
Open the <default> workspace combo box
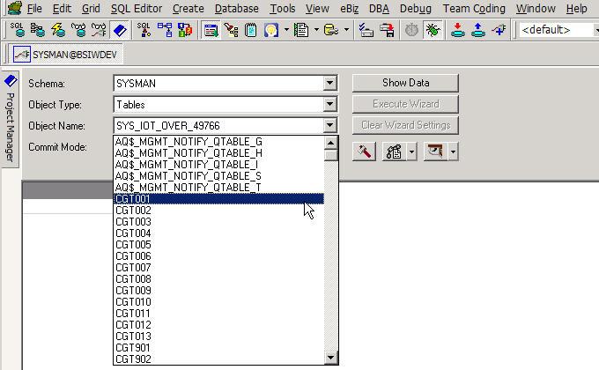point(558,30)
